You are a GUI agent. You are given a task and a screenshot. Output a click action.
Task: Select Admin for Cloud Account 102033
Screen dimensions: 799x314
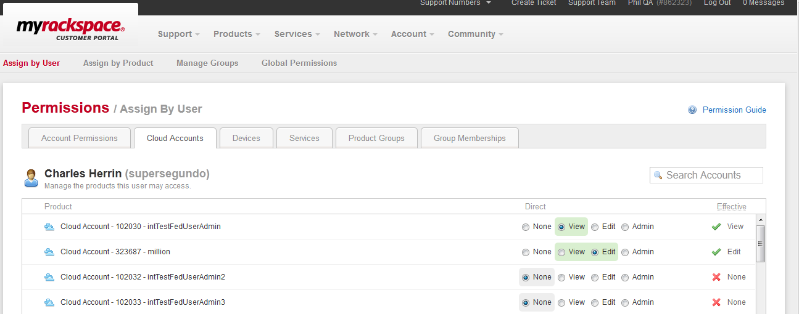(625, 303)
